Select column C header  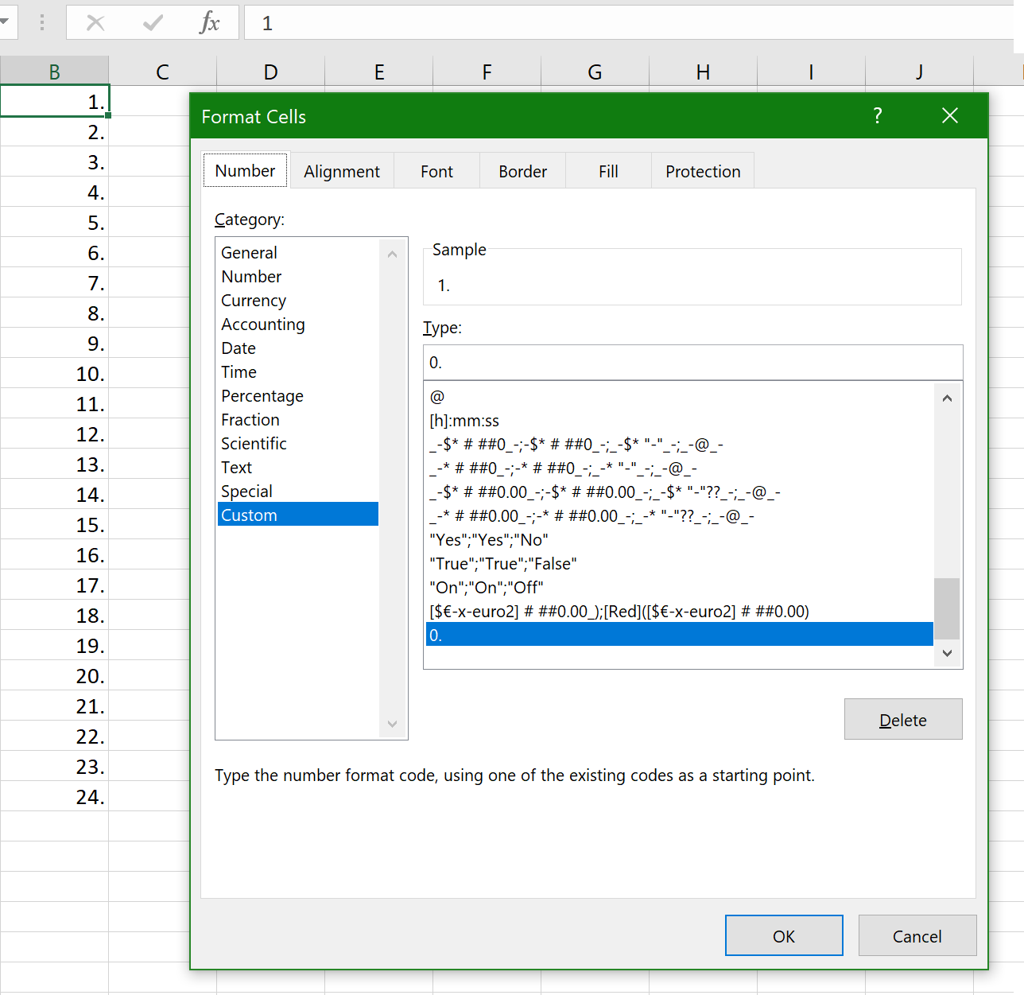pyautogui.click(x=162, y=72)
